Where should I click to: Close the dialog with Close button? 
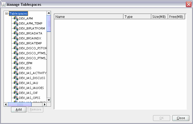click(x=181, y=118)
